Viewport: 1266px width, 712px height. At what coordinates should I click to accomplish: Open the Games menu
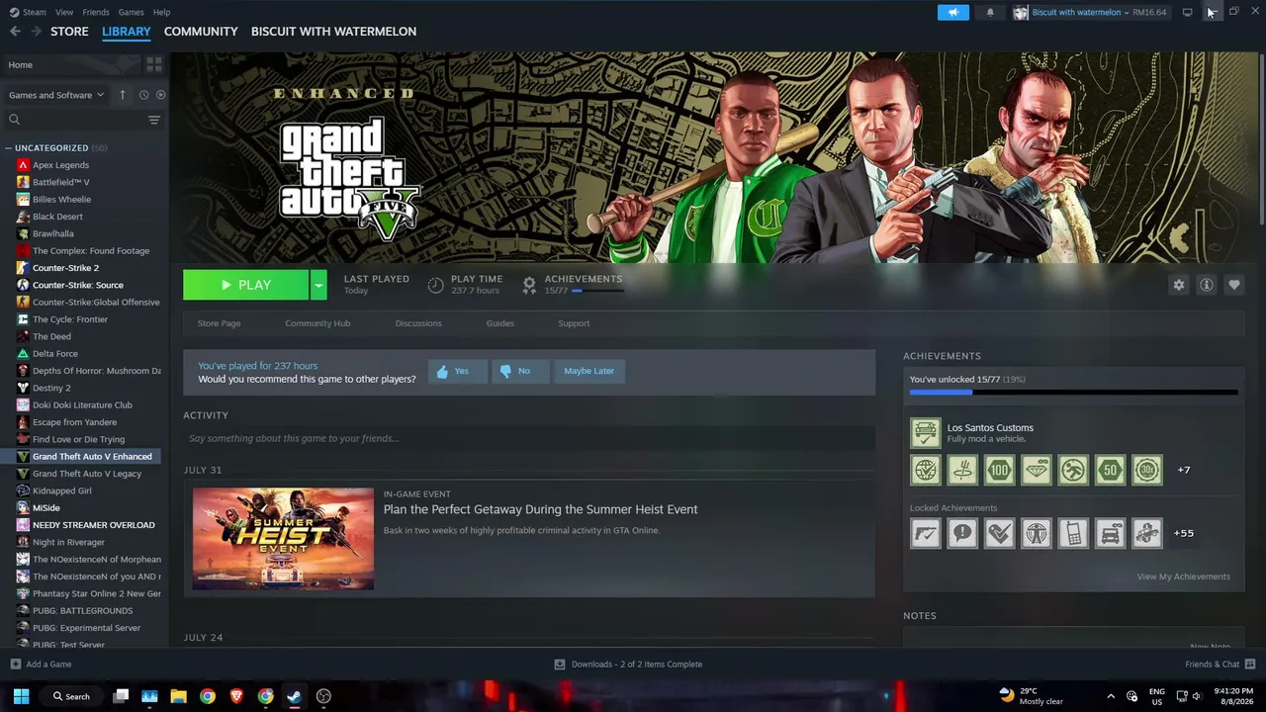click(131, 12)
